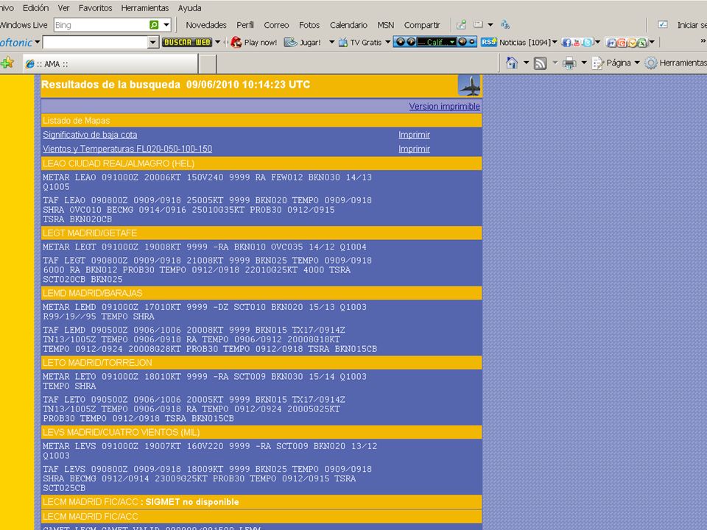Open MSN in Windows Live toolbar
Image resolution: width=707 pixels, height=530 pixels.
click(385, 25)
